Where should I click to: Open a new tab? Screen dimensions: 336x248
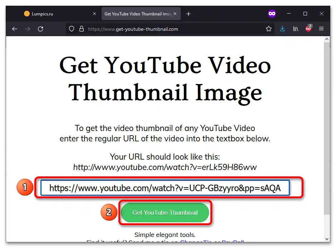(x=188, y=14)
